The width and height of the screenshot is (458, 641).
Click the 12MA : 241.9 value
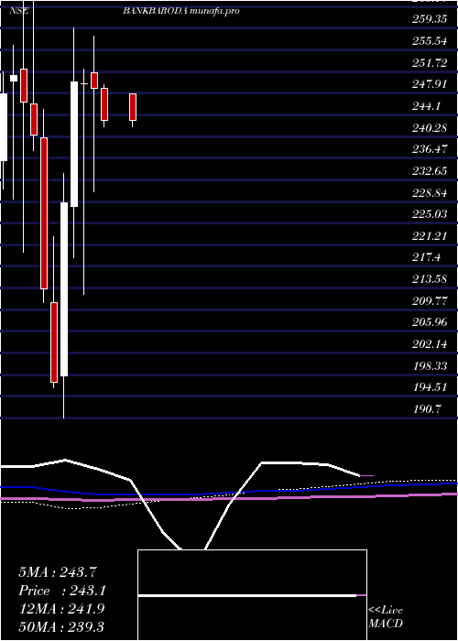[61, 609]
